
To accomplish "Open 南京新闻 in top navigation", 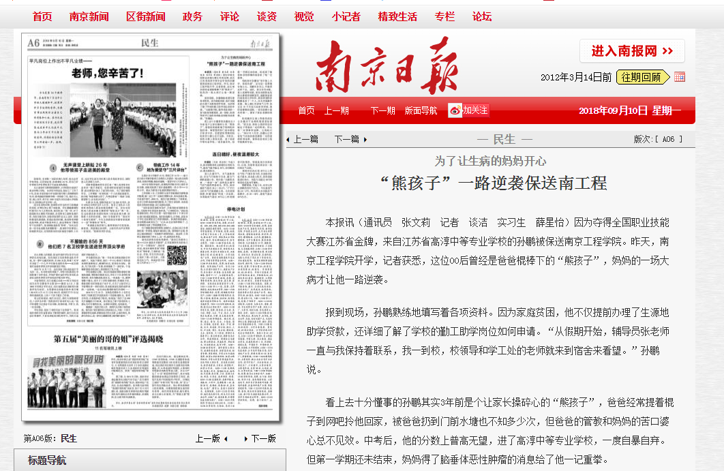I will (x=89, y=16).
